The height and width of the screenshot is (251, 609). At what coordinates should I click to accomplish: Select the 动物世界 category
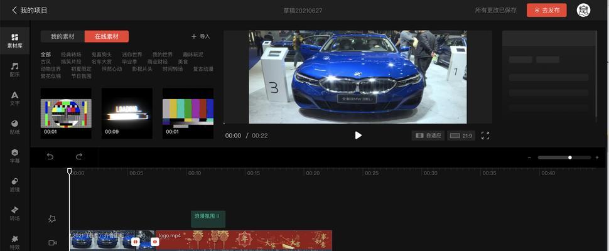51,69
